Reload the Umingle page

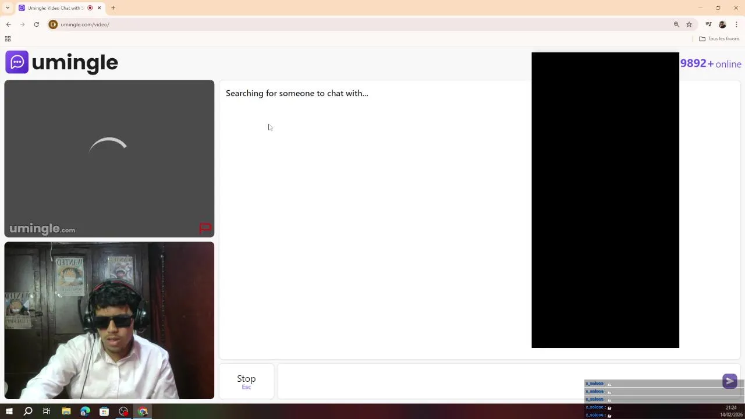(36, 24)
